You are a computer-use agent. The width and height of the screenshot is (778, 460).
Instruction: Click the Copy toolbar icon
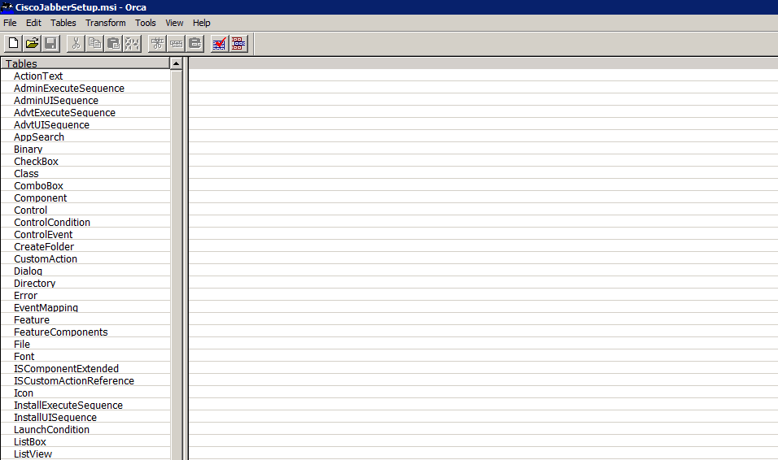(94, 44)
